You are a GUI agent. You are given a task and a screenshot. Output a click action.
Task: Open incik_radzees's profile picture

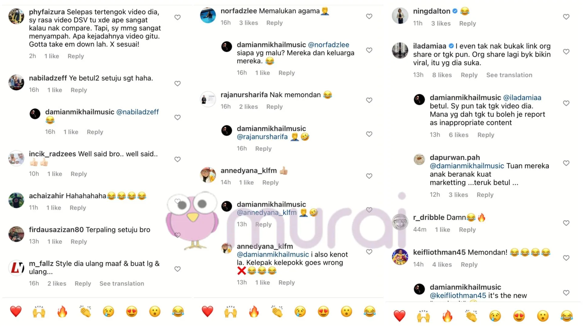point(16,158)
